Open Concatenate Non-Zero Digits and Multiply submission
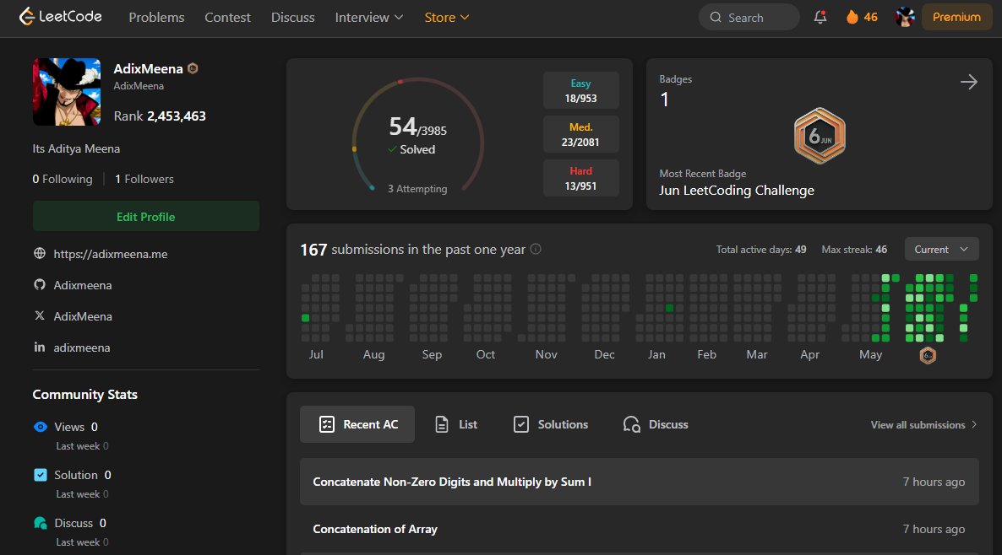The height and width of the screenshot is (555, 1002). tap(639, 482)
